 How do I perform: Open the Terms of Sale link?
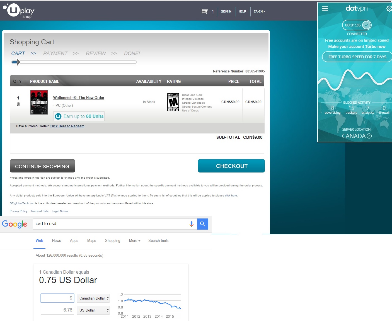click(40, 211)
